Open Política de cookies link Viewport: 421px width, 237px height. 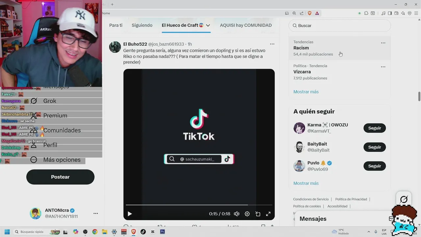click(x=307, y=206)
